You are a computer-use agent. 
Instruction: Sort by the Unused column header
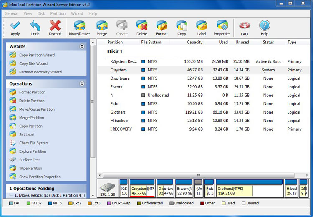point(240,42)
